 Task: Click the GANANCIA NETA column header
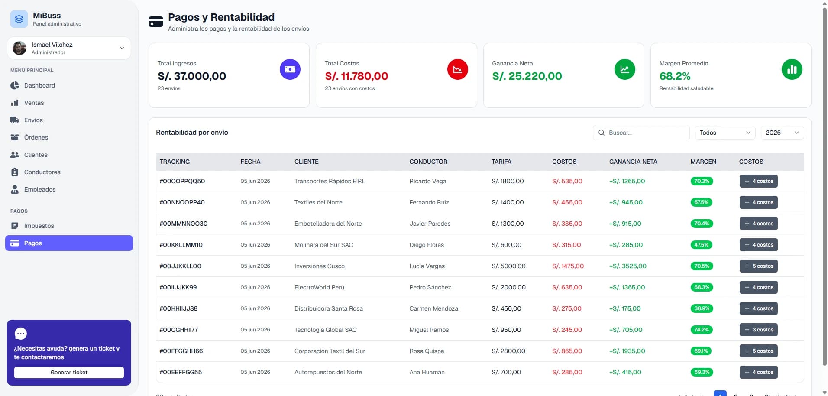tap(633, 162)
